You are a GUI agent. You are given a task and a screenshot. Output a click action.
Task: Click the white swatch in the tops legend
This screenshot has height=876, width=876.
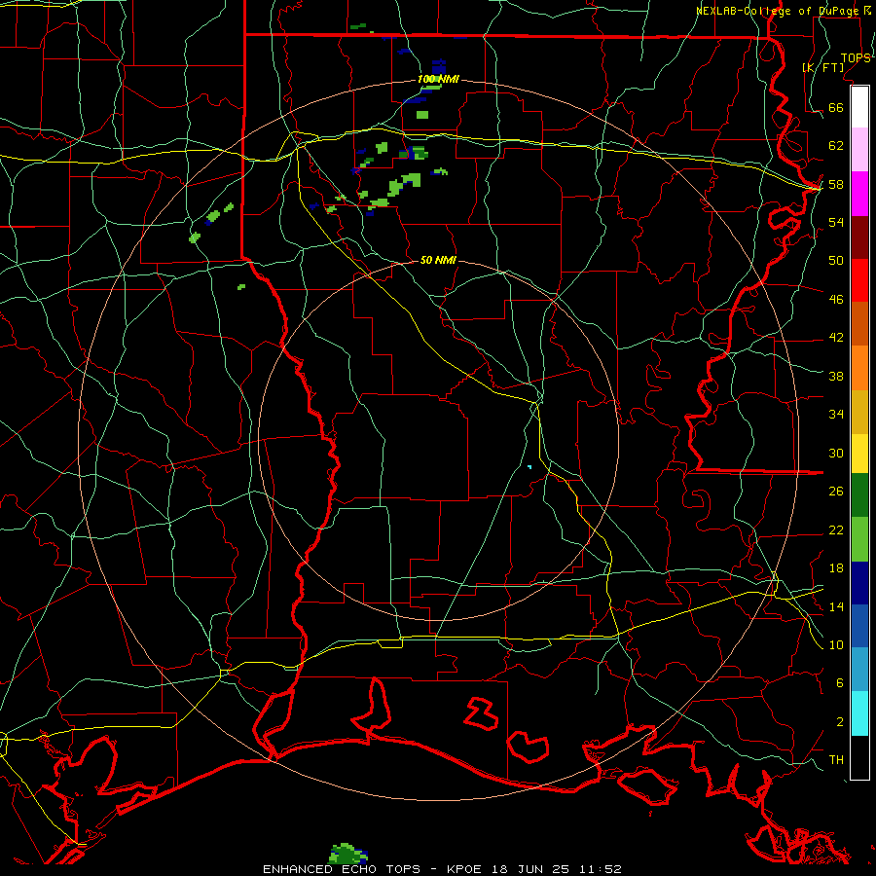pos(859,107)
